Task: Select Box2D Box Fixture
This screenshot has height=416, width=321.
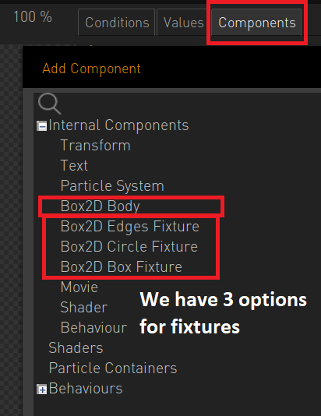Action: (x=122, y=266)
